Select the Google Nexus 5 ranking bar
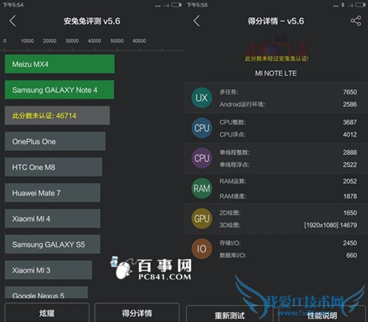Screen dimensions: 368x322 [46, 293]
